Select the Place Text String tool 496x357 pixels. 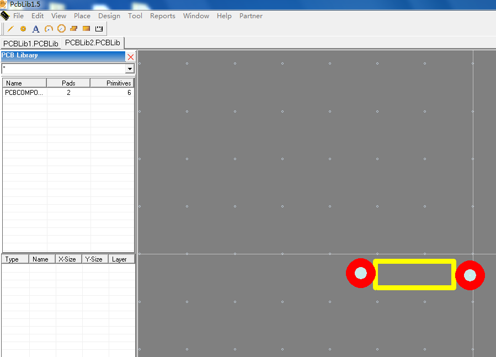point(36,29)
